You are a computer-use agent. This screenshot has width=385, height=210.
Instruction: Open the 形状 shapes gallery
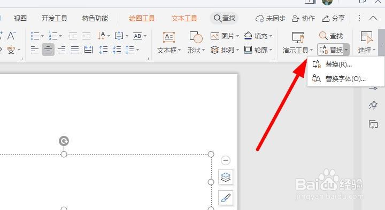196,43
